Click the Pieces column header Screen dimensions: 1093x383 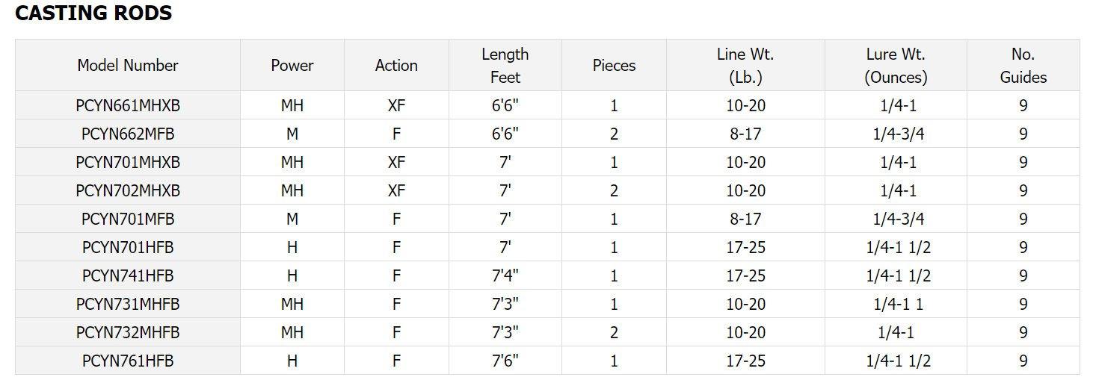614,66
